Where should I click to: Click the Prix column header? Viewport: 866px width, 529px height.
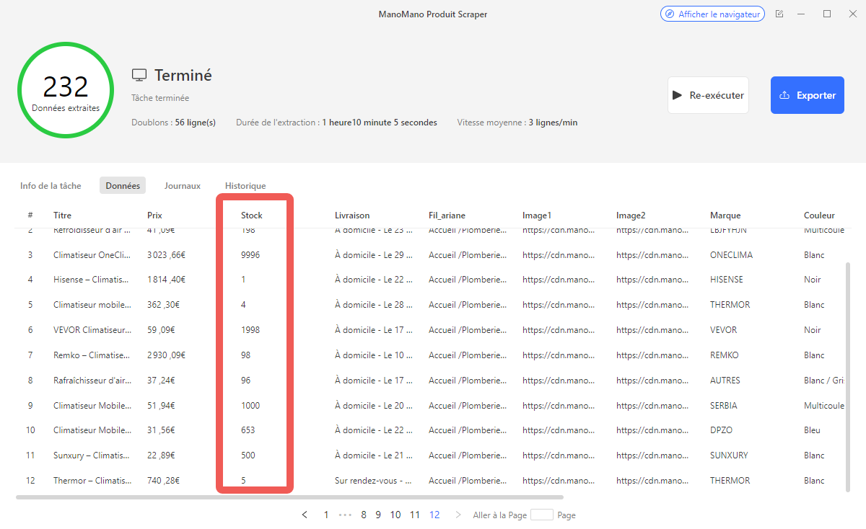point(154,215)
